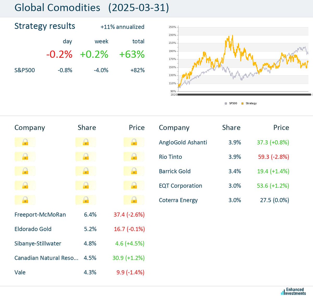
Task: Click the chart's time axis bar
Action: (244, 94)
